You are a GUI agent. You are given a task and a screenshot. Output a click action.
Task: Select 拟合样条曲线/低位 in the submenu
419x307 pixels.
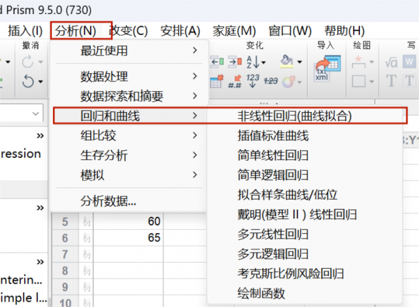coord(306,195)
